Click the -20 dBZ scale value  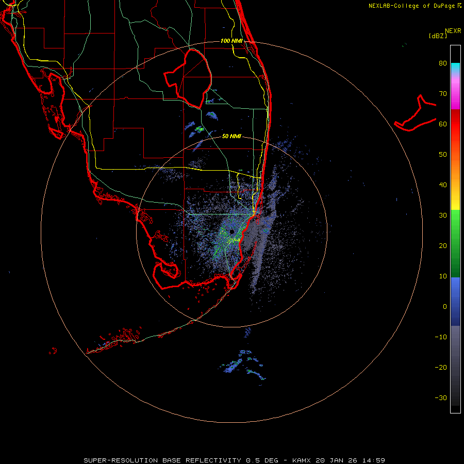(x=441, y=368)
